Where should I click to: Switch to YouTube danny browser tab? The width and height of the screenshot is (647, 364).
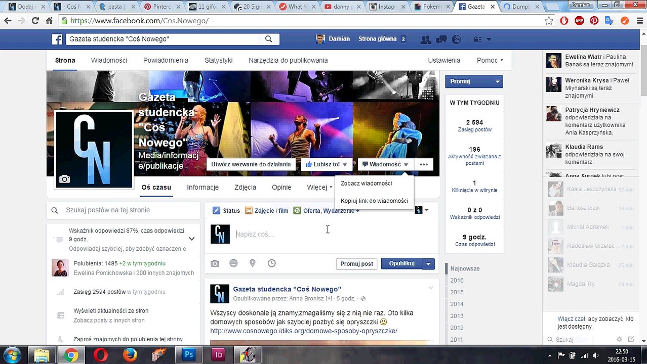pyautogui.click(x=341, y=7)
